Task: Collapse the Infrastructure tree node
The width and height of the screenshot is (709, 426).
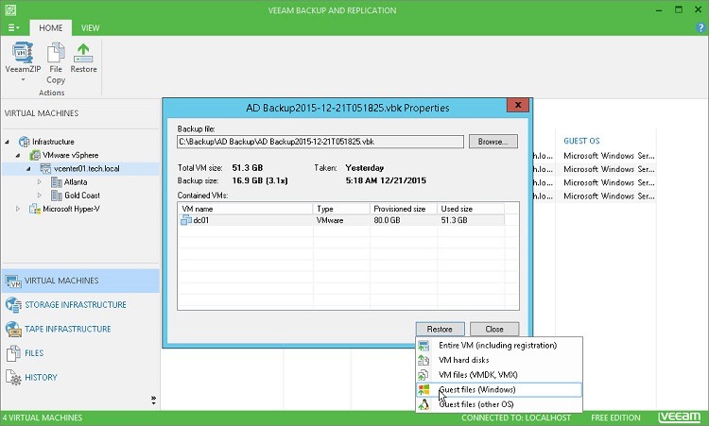Action: coord(8,142)
